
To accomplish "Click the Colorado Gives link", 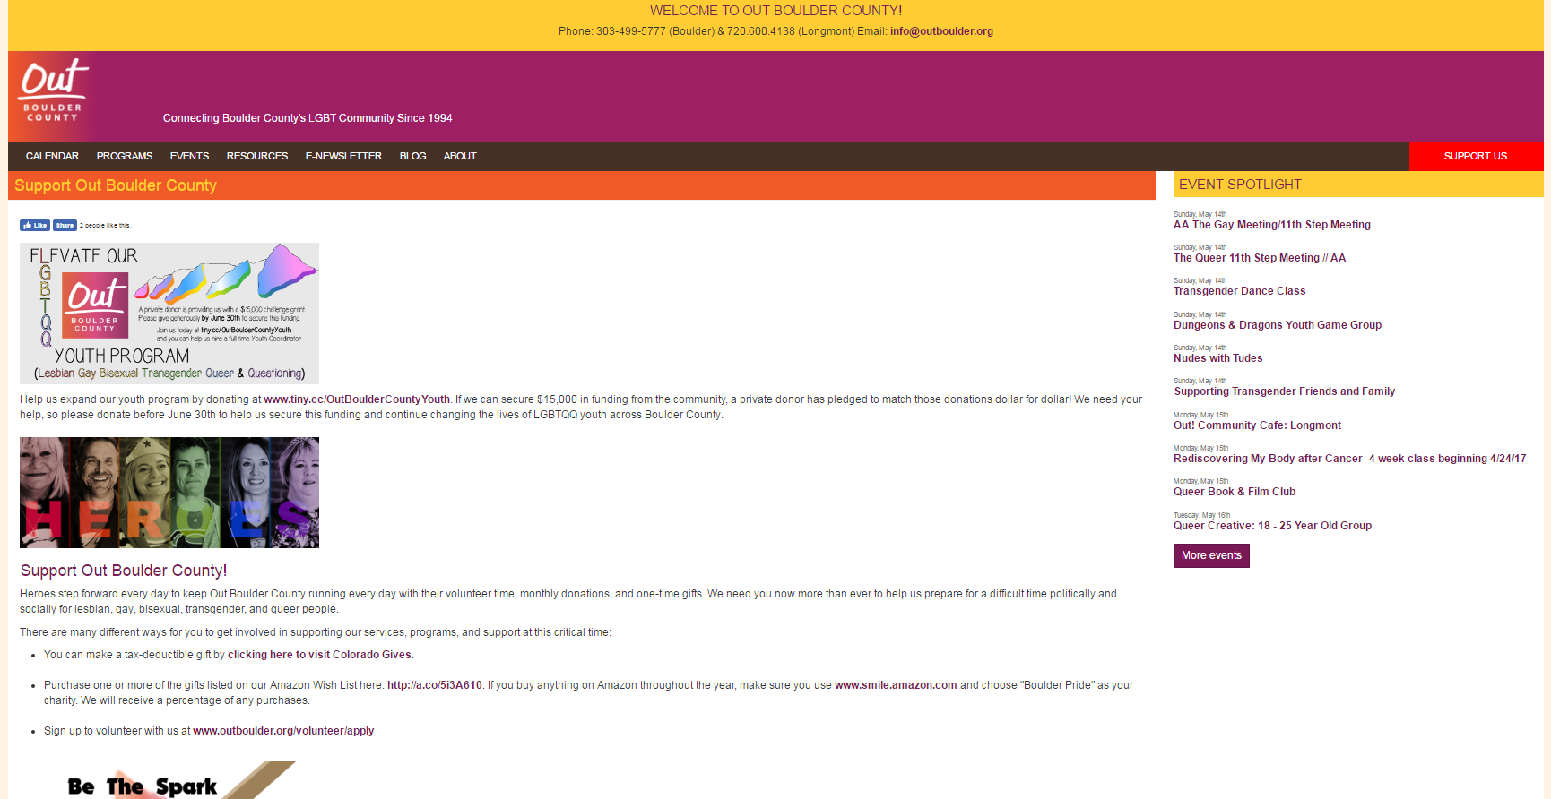I will click(319, 655).
